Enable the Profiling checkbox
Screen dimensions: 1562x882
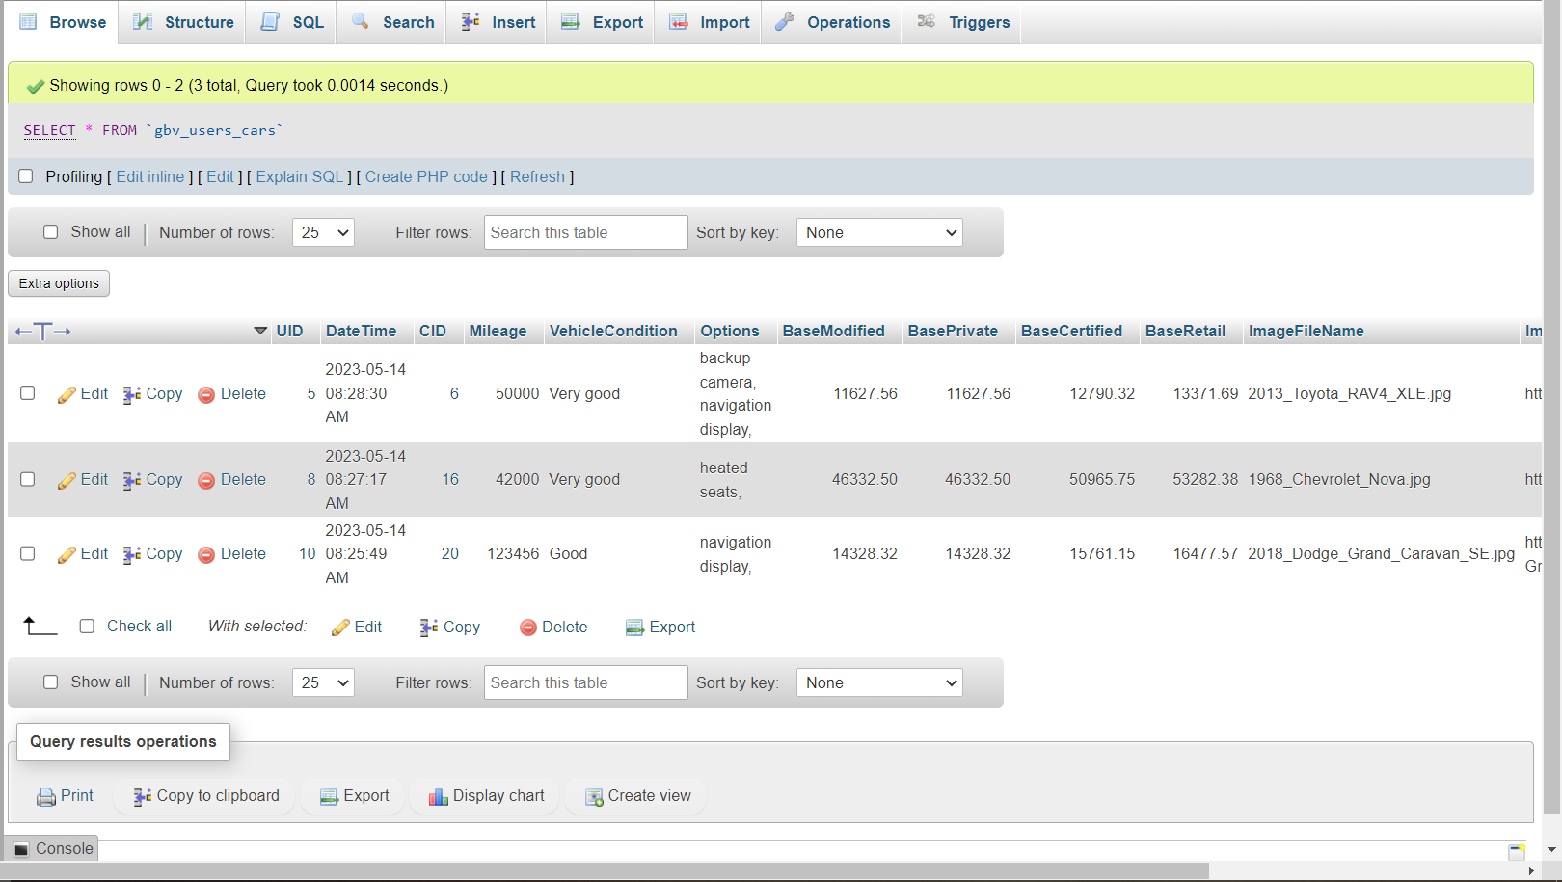(26, 176)
